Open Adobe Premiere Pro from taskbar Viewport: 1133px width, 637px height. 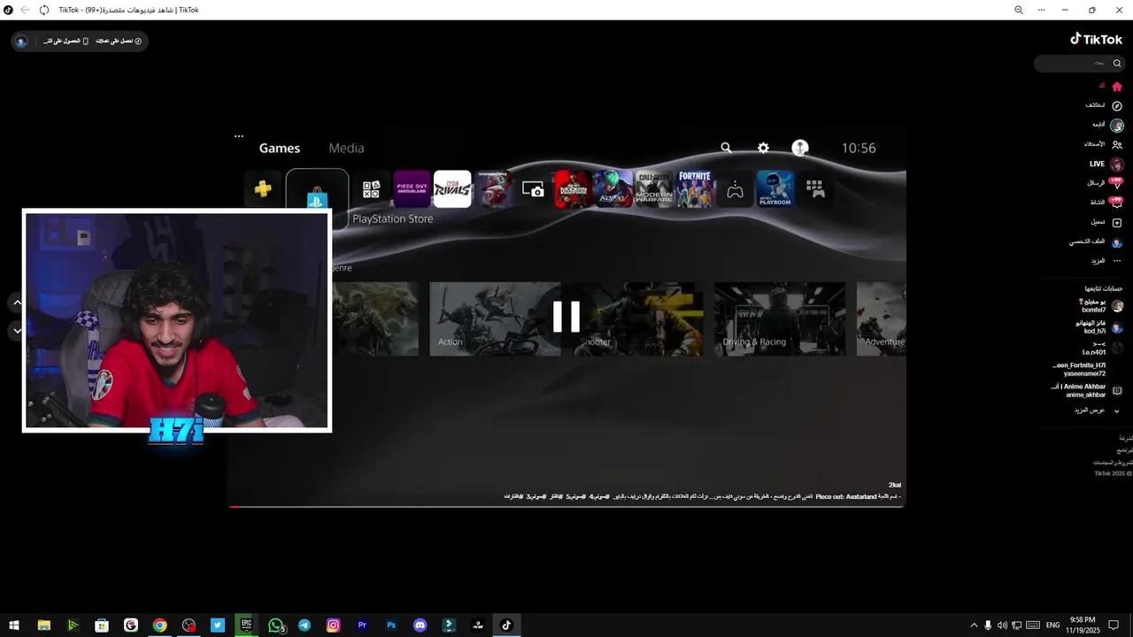362,625
